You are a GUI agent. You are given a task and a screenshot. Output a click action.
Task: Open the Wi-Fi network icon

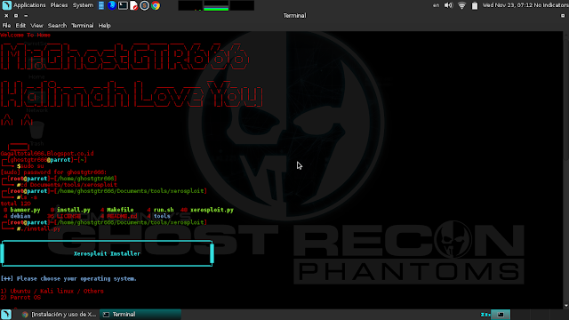461,5
